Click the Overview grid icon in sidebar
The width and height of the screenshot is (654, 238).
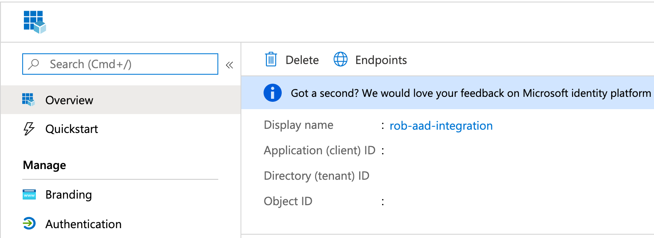28,100
